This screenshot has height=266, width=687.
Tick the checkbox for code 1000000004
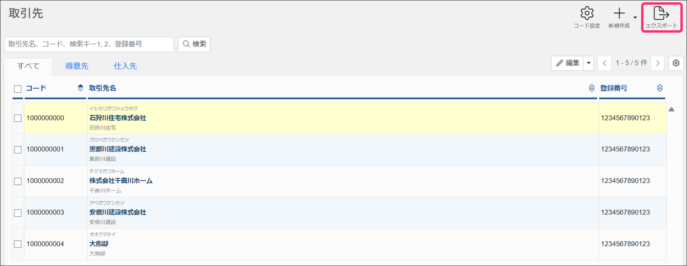point(17,244)
